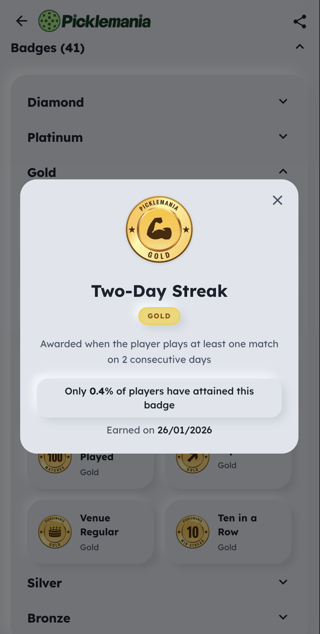The width and height of the screenshot is (320, 634).
Task: Collapse the Badges (41) section
Action: (x=299, y=47)
